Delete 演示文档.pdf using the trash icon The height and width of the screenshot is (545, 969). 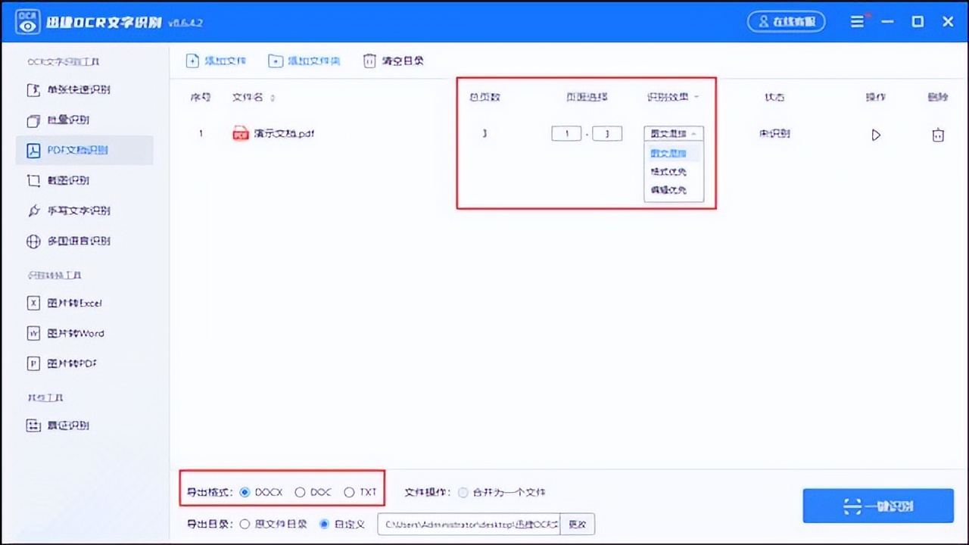pyautogui.click(x=938, y=134)
